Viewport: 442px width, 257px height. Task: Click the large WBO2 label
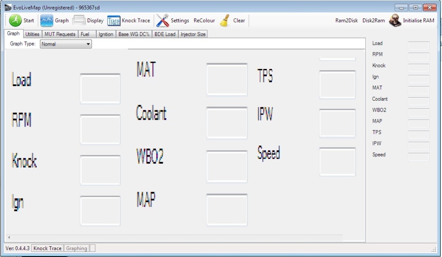point(150,156)
